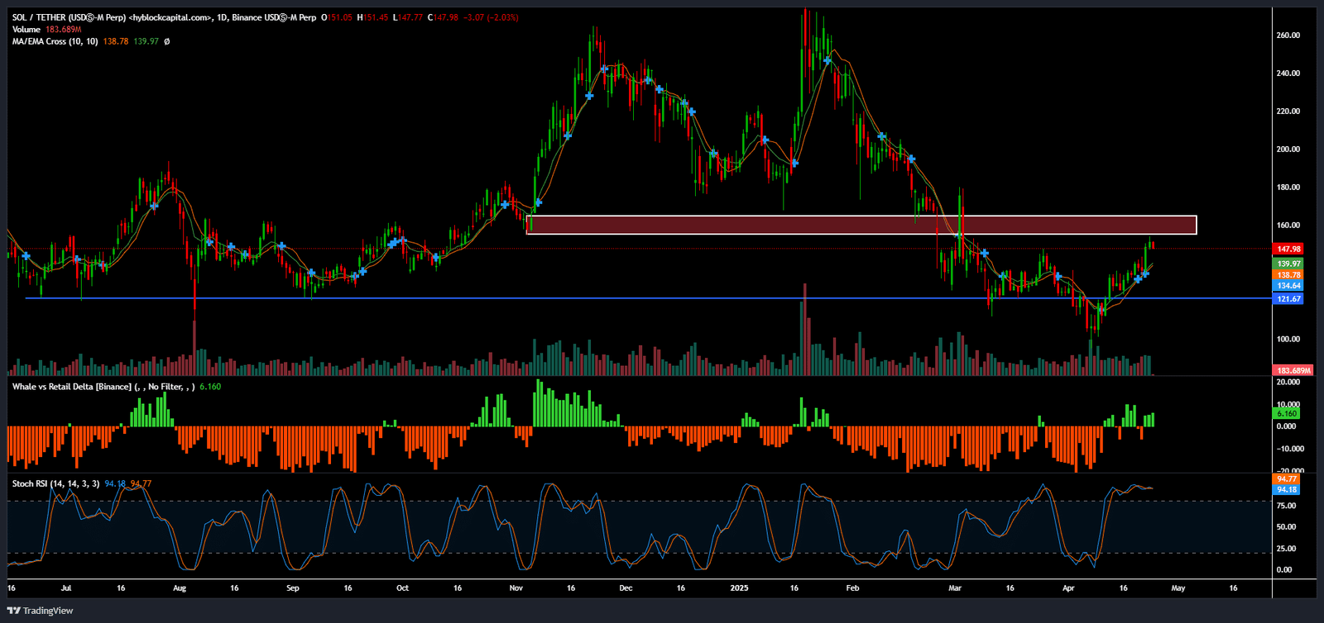Image resolution: width=1324 pixels, height=623 pixels.
Task: Click the blue 94.18 Stoch RSI axis label
Action: tap(1286, 490)
